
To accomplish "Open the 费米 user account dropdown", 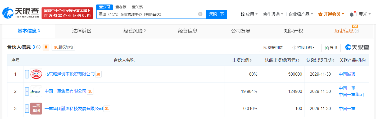I will point(365,14).
